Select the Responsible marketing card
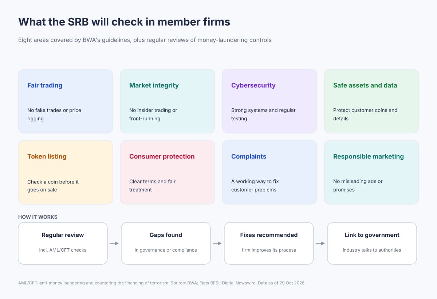The image size is (437, 299). pos(371,172)
